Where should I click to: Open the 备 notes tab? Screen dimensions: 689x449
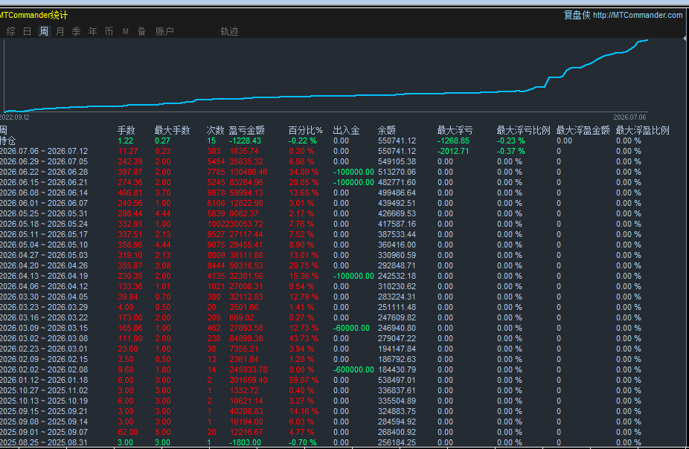click(x=141, y=31)
